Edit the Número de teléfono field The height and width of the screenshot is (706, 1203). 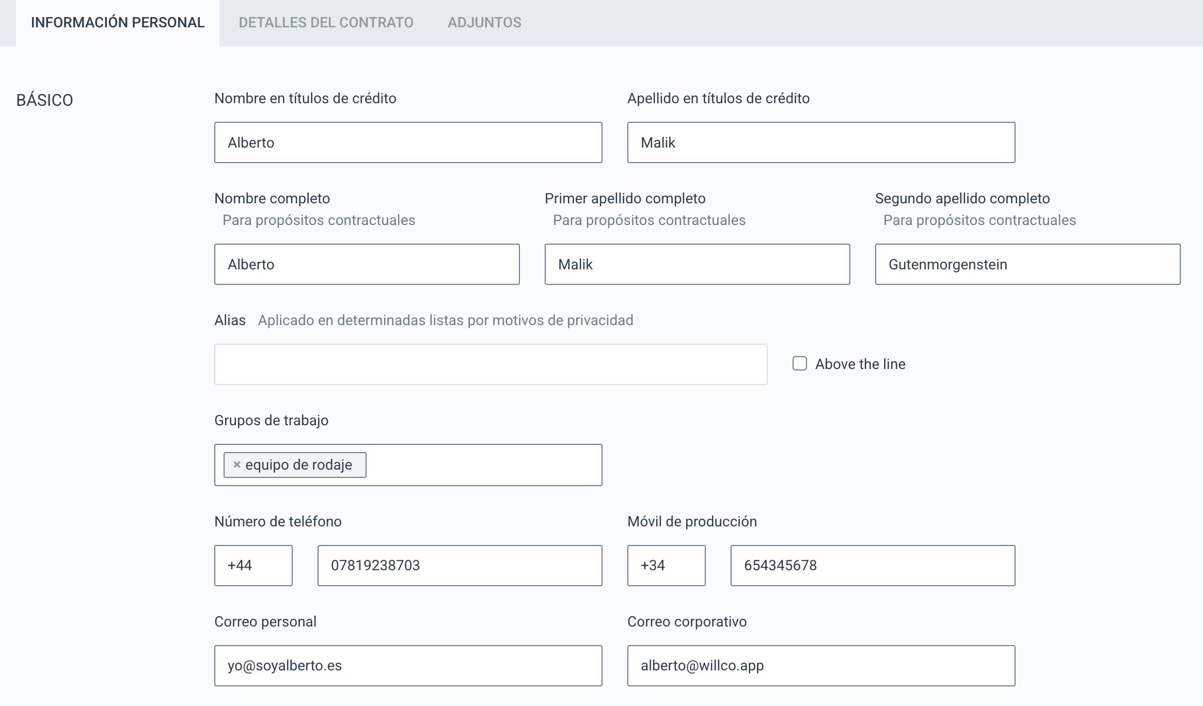point(460,566)
